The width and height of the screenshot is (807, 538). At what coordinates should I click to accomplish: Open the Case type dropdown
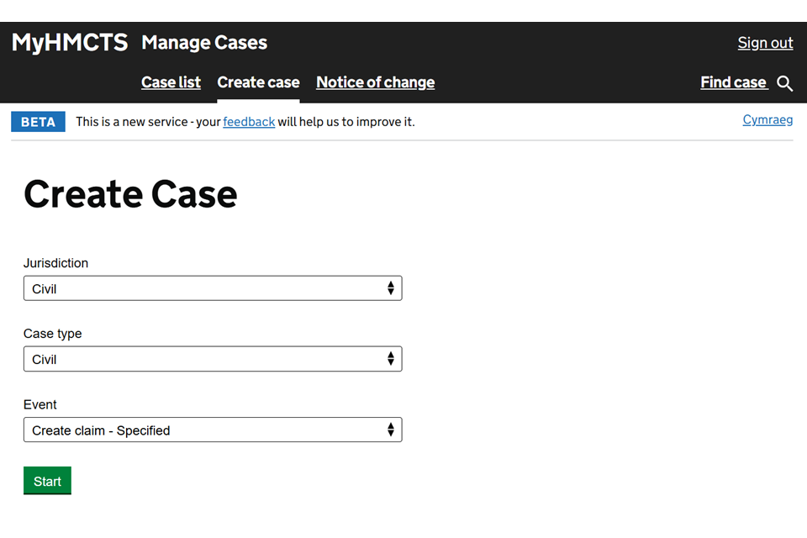213,359
